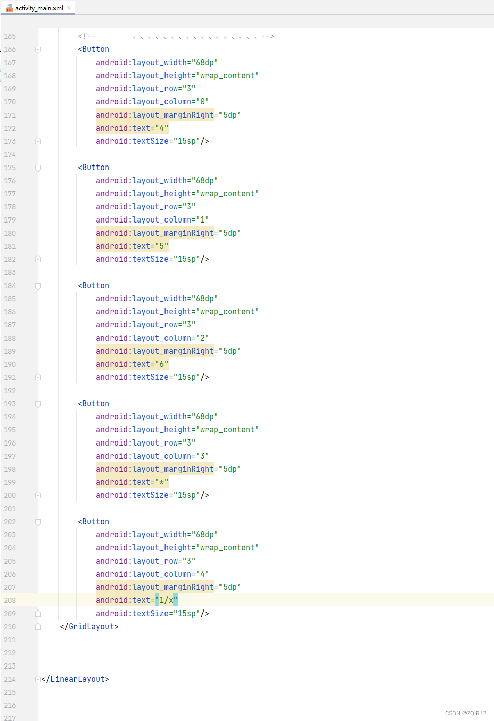The height and width of the screenshot is (721, 494).
Task: Collapse the Button tag at line 184
Action: (x=38, y=286)
